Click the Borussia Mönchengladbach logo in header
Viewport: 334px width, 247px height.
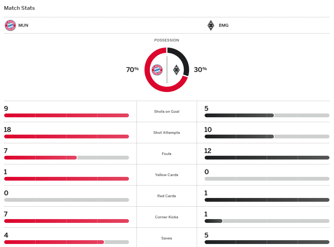[211, 26]
